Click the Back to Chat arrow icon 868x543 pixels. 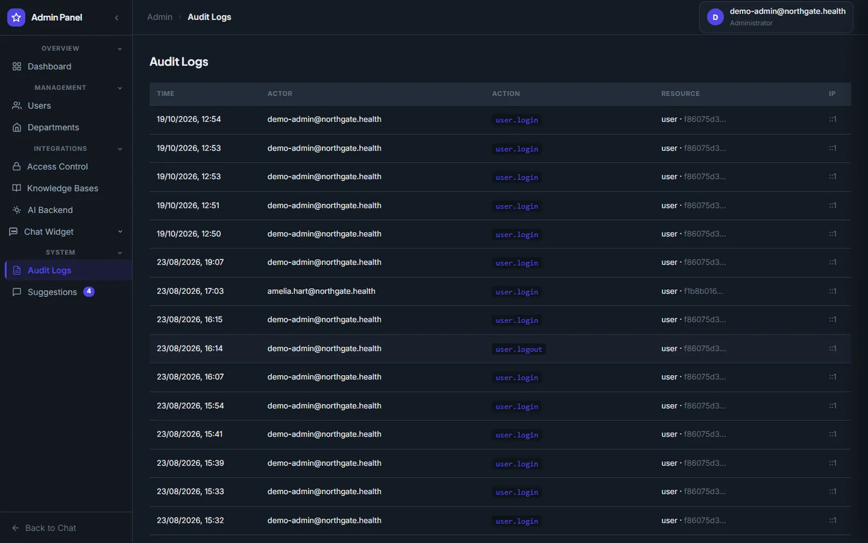16,528
